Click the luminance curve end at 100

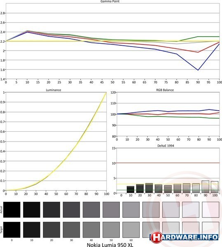click(106, 93)
